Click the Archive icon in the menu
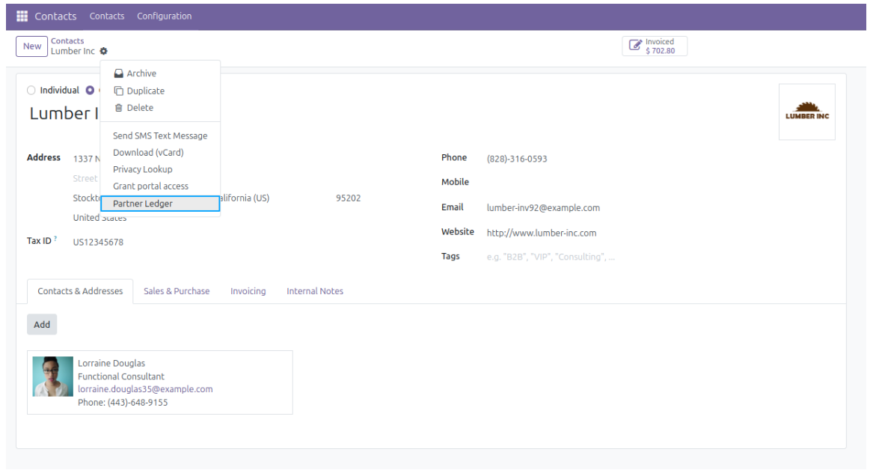This screenshot has height=473, width=870. (x=118, y=73)
